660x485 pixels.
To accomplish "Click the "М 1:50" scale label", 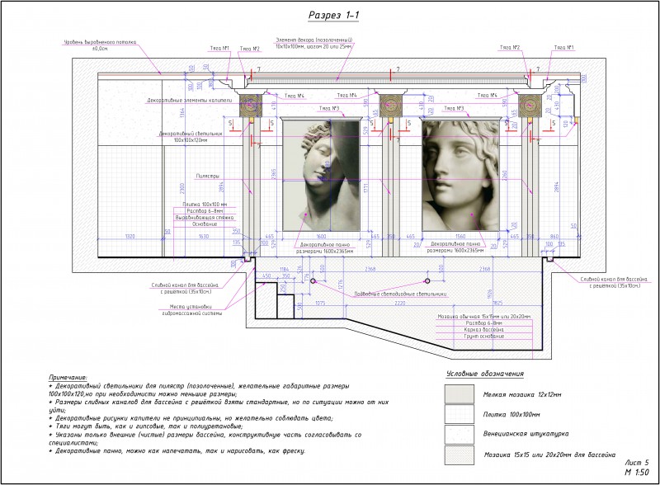I will pos(636,473).
